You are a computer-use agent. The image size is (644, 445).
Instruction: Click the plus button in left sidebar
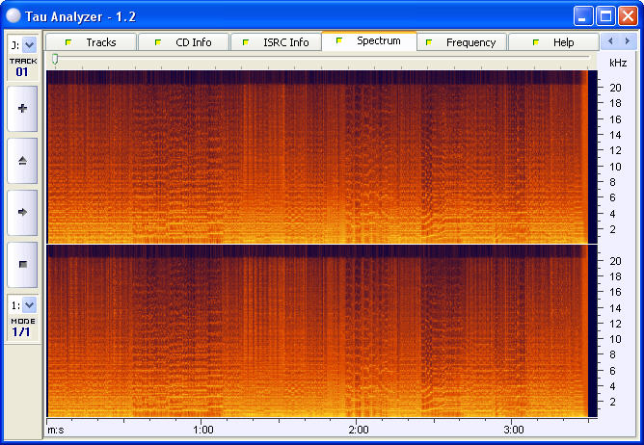pos(22,109)
